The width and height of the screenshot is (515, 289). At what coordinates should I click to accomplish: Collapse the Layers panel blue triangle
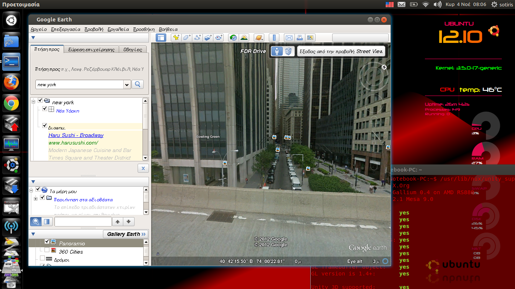click(x=33, y=234)
